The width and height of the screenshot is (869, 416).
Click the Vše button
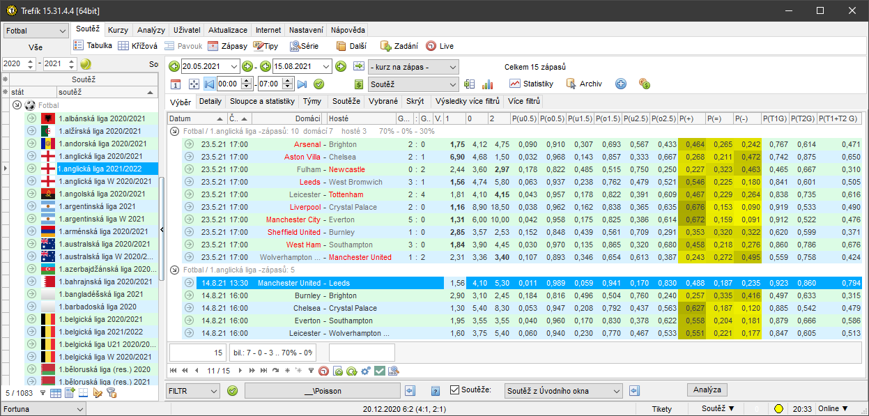click(35, 47)
